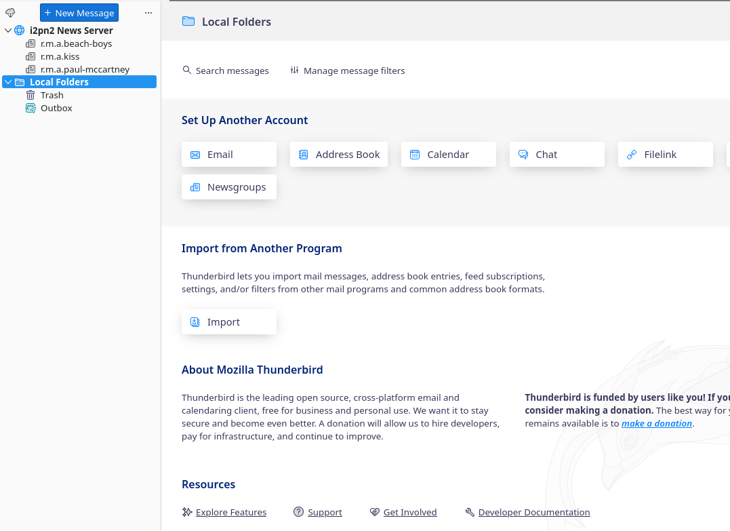Open the folder pane options ellipsis menu
This screenshot has width=730, height=531.
click(148, 13)
